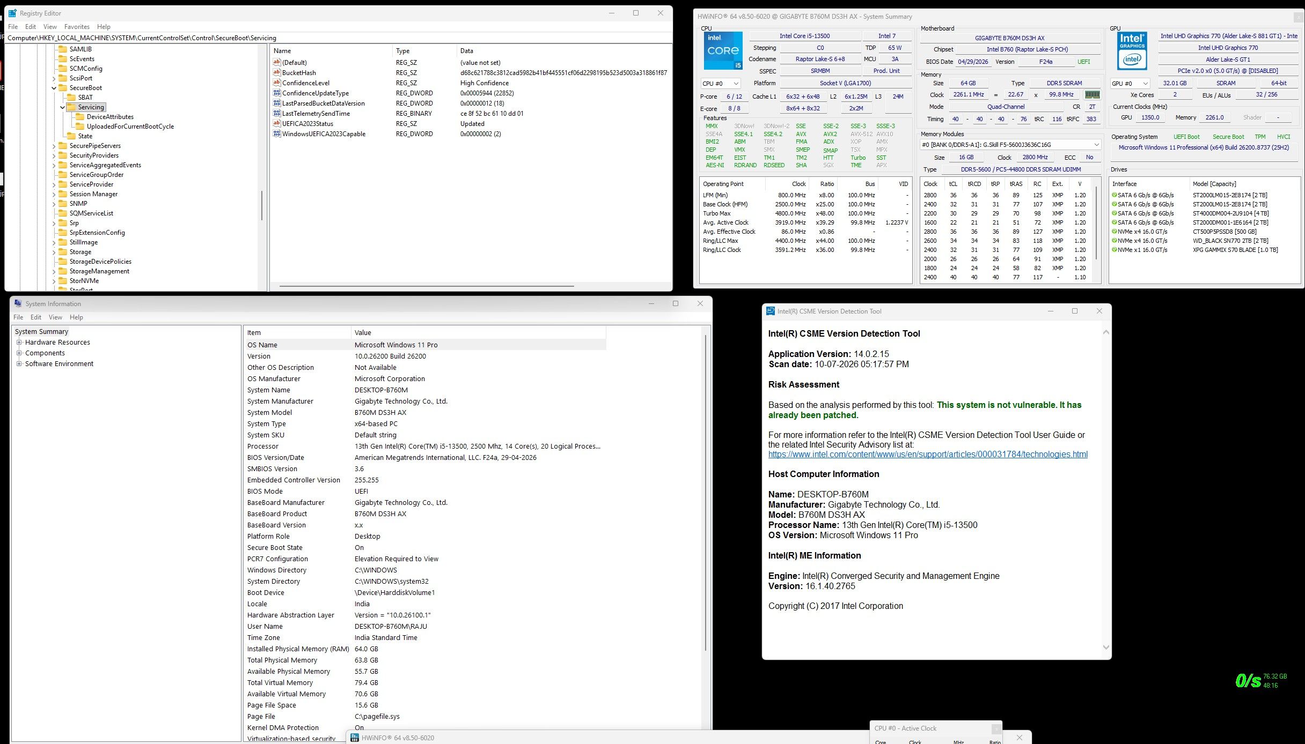Click the memory timings table scrollbar in HWiNFO

[x=1096, y=223]
